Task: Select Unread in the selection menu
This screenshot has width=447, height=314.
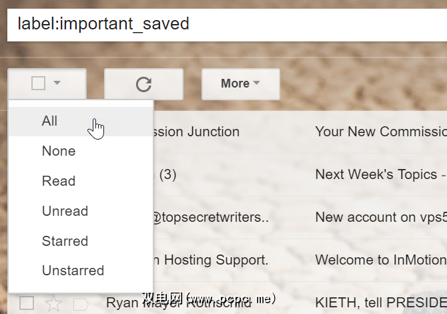Action: click(x=65, y=211)
